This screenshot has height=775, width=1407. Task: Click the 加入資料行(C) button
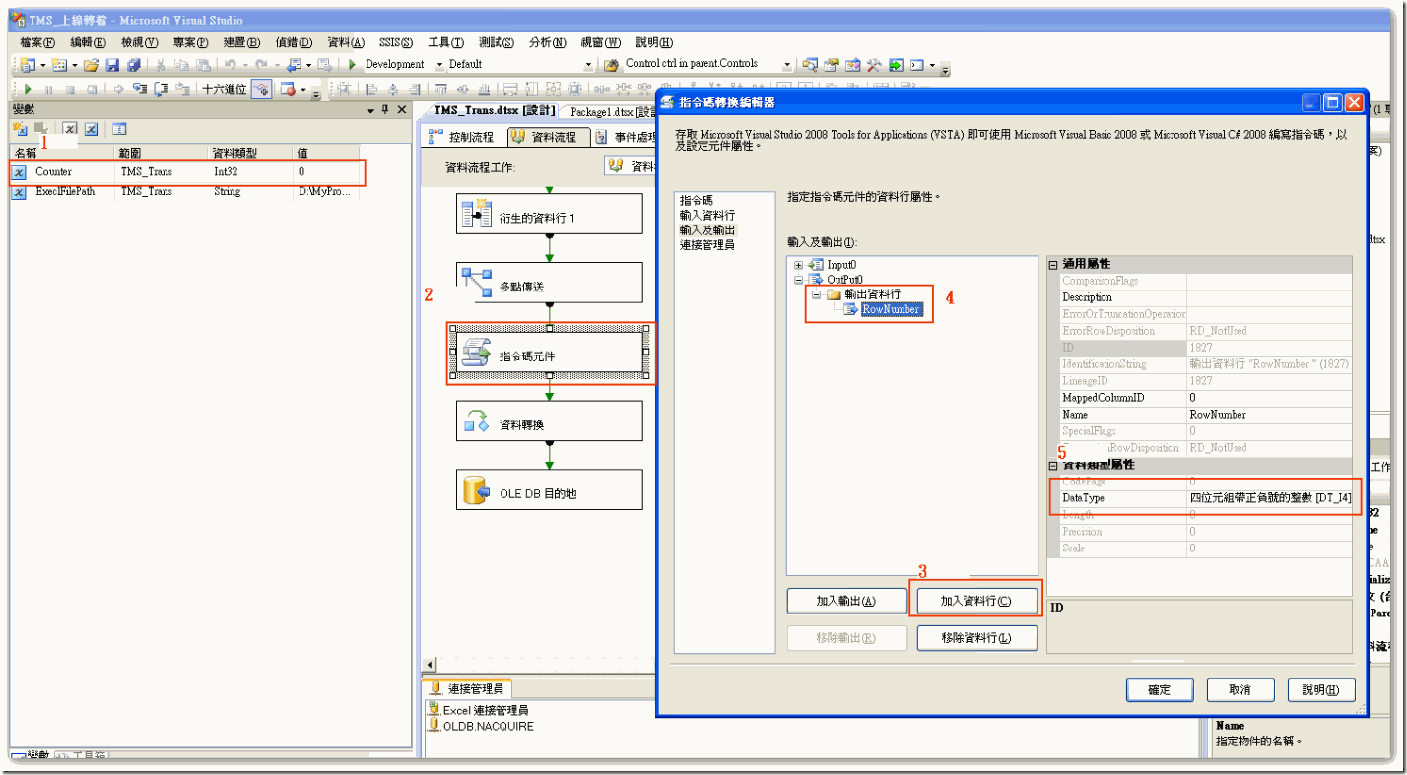[976, 601]
